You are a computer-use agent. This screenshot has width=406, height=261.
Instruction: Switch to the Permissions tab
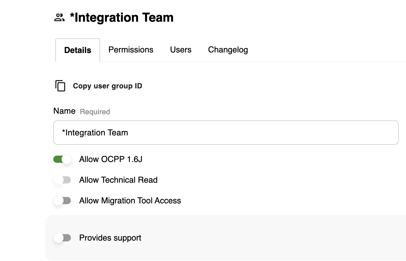131,50
